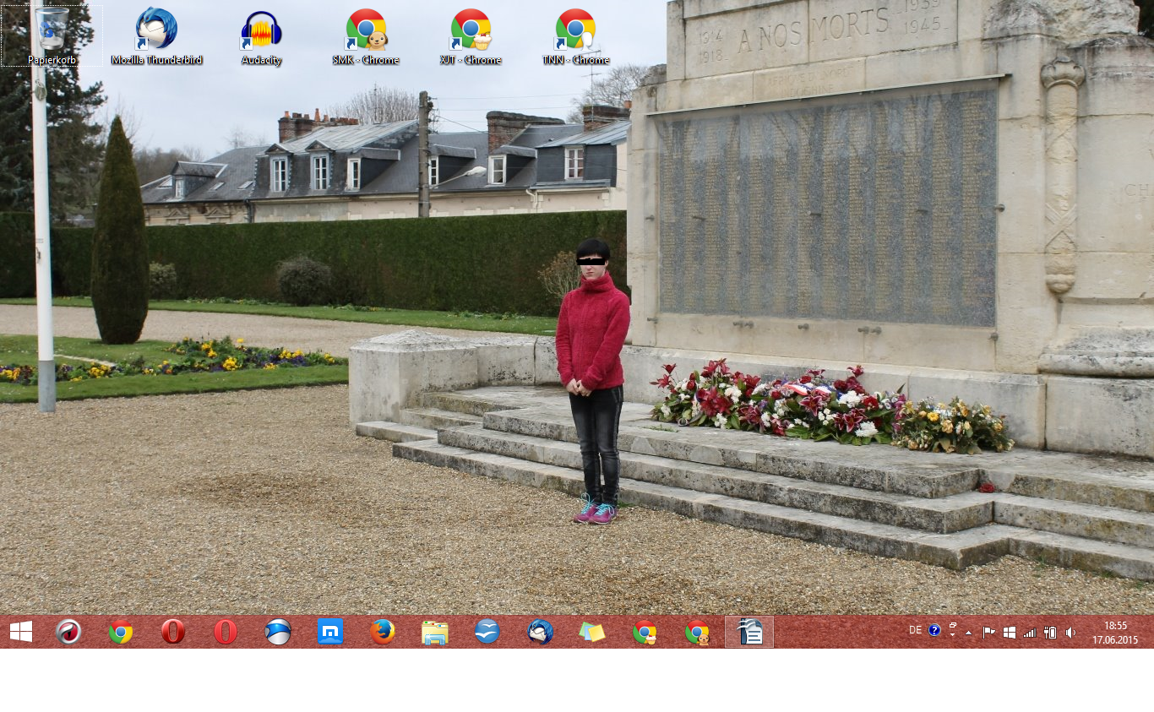Open Firefox from the taskbar

(x=383, y=632)
